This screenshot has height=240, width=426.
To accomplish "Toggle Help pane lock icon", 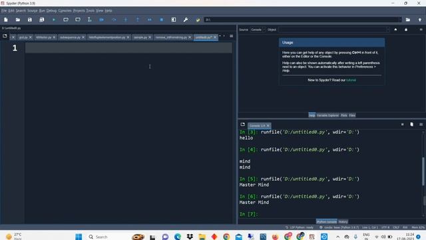I will pyautogui.click(x=406, y=29).
